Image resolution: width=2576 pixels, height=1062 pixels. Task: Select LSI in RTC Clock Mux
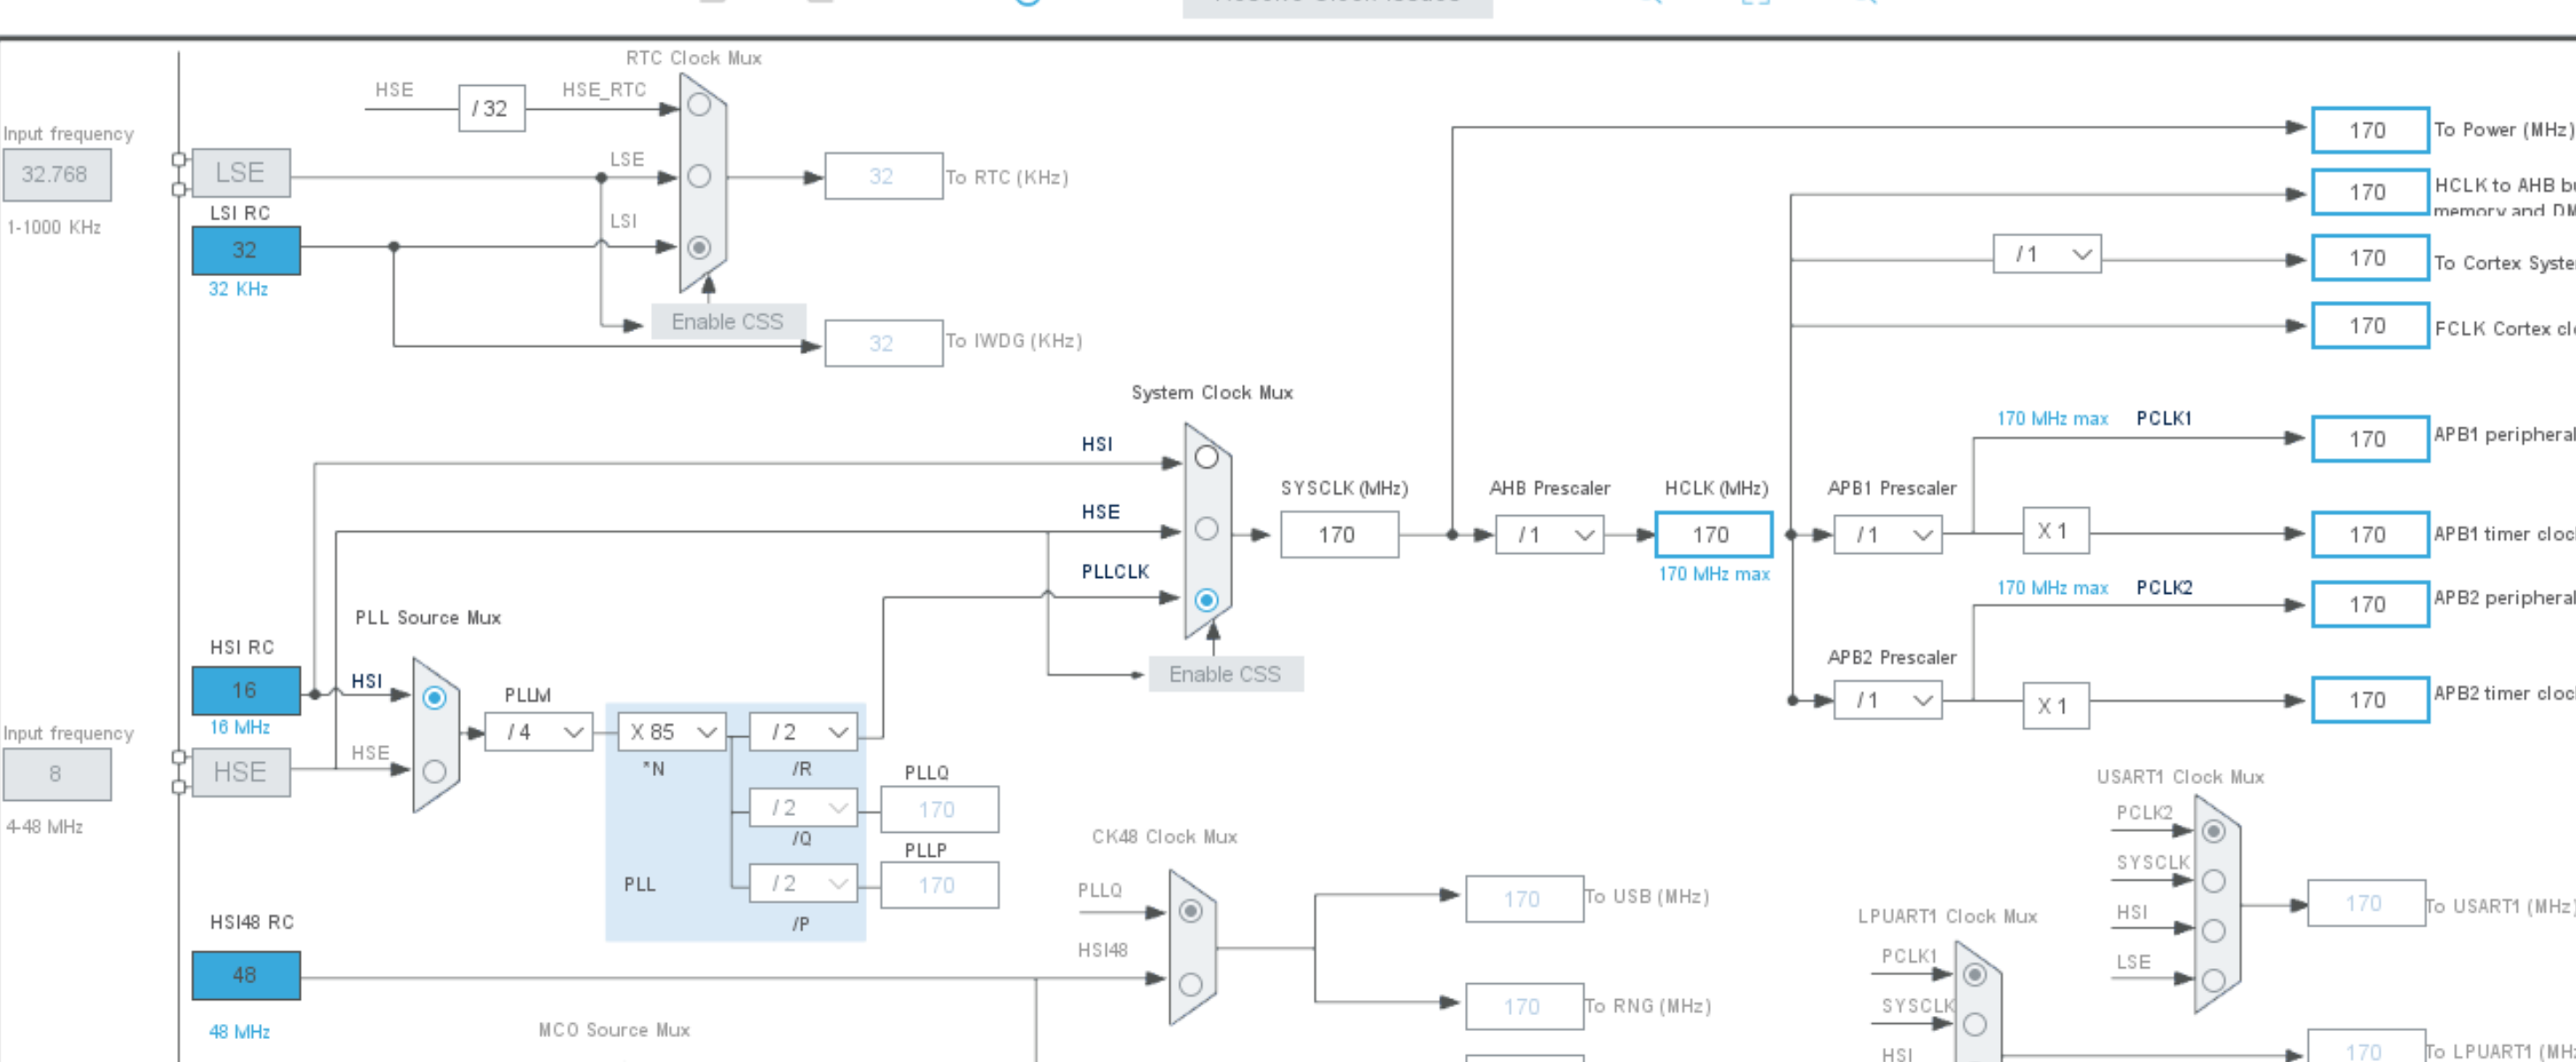tap(699, 247)
